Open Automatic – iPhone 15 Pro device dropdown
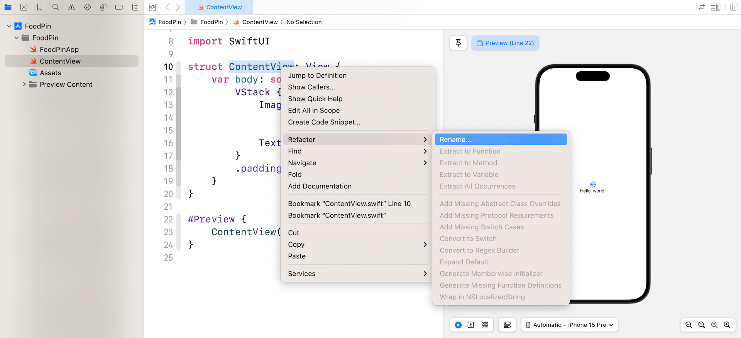Image resolution: width=741 pixels, height=338 pixels. pyautogui.click(x=570, y=325)
